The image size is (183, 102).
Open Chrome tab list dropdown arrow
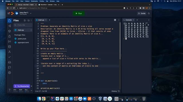click(150, 5)
